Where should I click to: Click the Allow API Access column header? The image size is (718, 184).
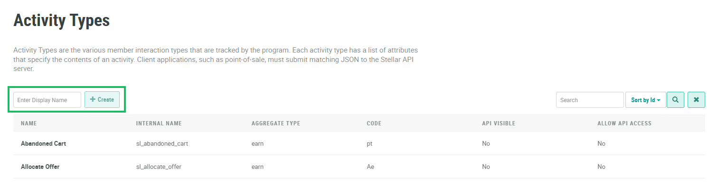pyautogui.click(x=624, y=123)
